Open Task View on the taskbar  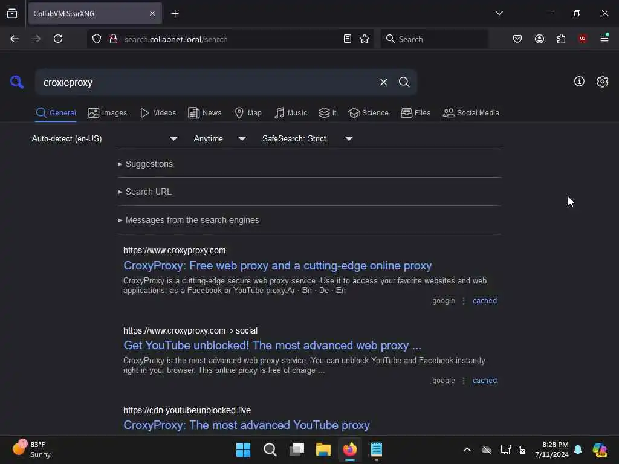(x=297, y=449)
